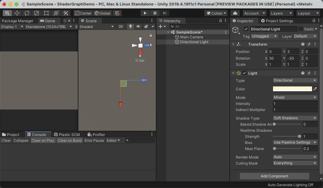Open the Profiler tab
This screenshot has height=188, width=323.
[96, 134]
